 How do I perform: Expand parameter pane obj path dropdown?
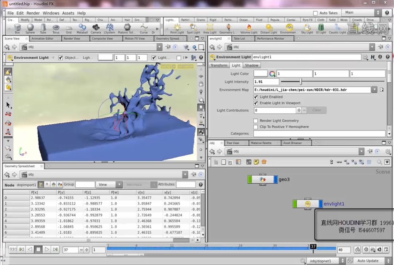pos(372,47)
